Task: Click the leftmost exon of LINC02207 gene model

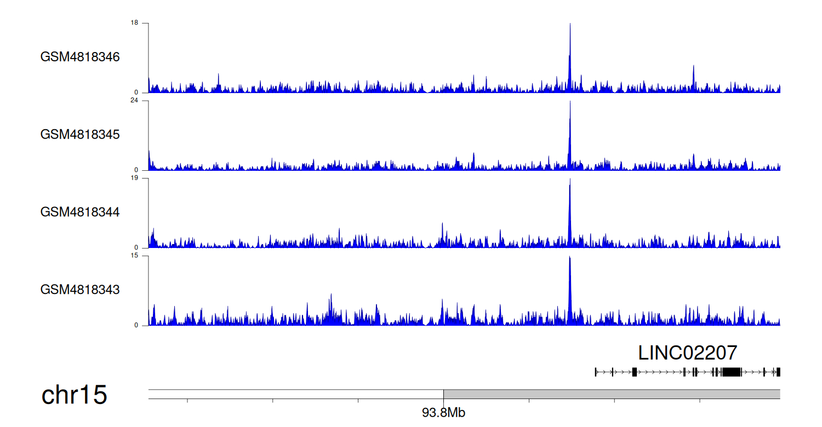Action: coord(596,372)
